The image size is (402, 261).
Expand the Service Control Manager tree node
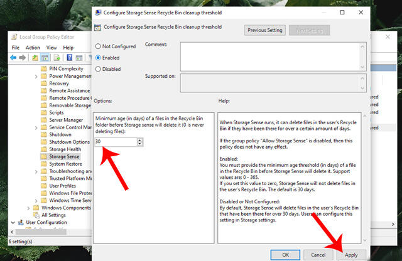click(x=36, y=127)
